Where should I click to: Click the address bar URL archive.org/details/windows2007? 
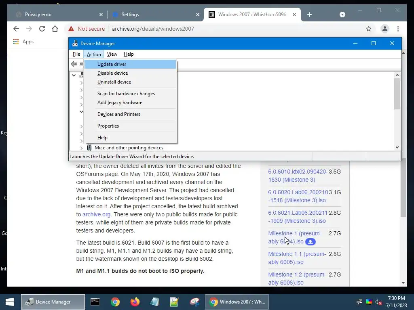tap(153, 29)
